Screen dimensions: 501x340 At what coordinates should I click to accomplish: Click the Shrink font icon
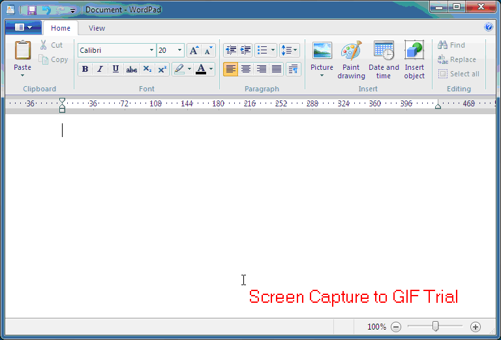click(208, 50)
